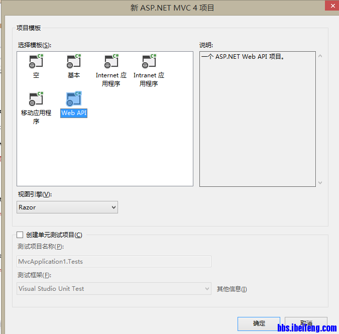
Task: Select the highlighted Web API template icon
Action: [x=74, y=99]
